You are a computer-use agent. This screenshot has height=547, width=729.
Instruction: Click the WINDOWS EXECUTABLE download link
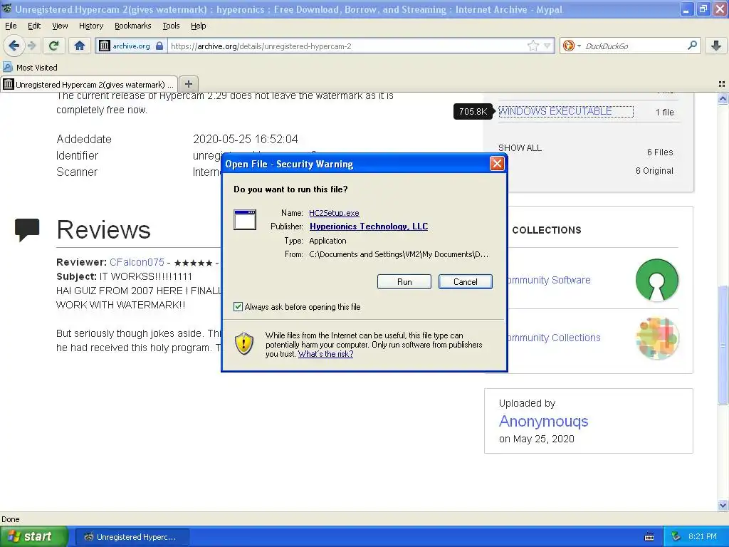555,111
